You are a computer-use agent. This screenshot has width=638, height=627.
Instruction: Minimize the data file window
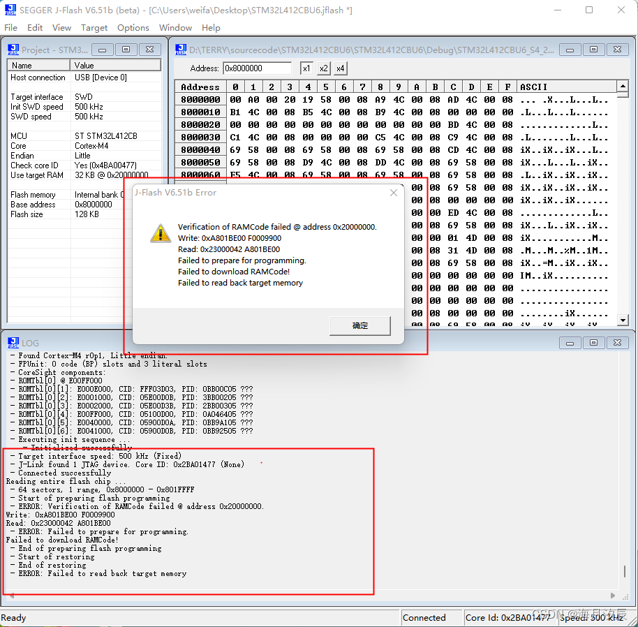(x=570, y=50)
